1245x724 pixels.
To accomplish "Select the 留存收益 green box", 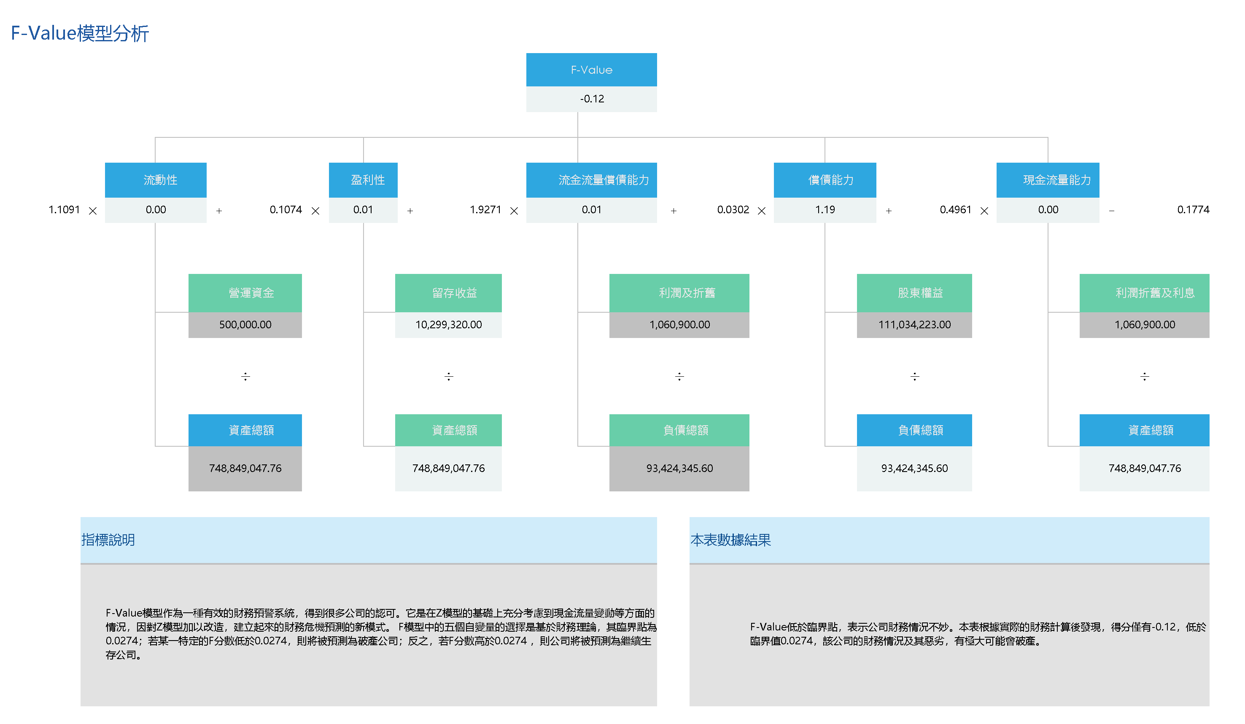I will (x=449, y=293).
